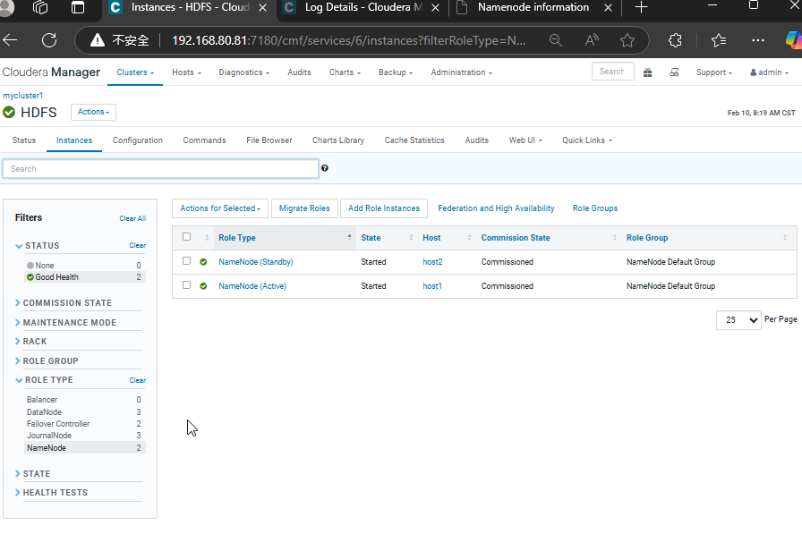Toggle the select-all rows checkbox
Screen dimensions: 802x534
187,237
